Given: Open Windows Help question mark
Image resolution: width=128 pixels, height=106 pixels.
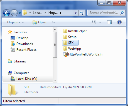Looking at the screenshot, I should point(119,22).
